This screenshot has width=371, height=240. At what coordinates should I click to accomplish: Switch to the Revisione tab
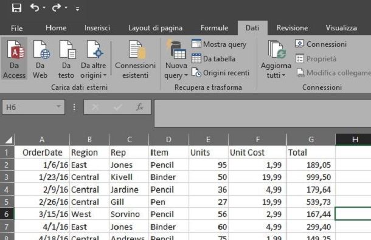[292, 28]
